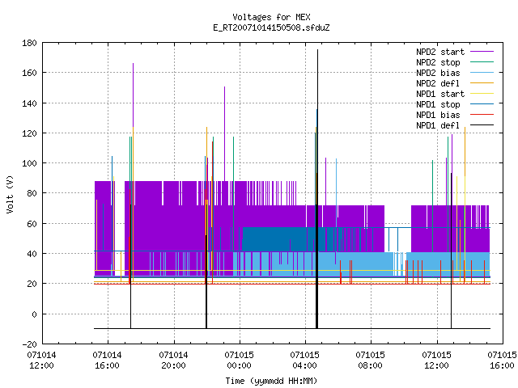Click the Time (yymmdd HH:MM) x-axis label
518x388 pixels.
(271, 381)
